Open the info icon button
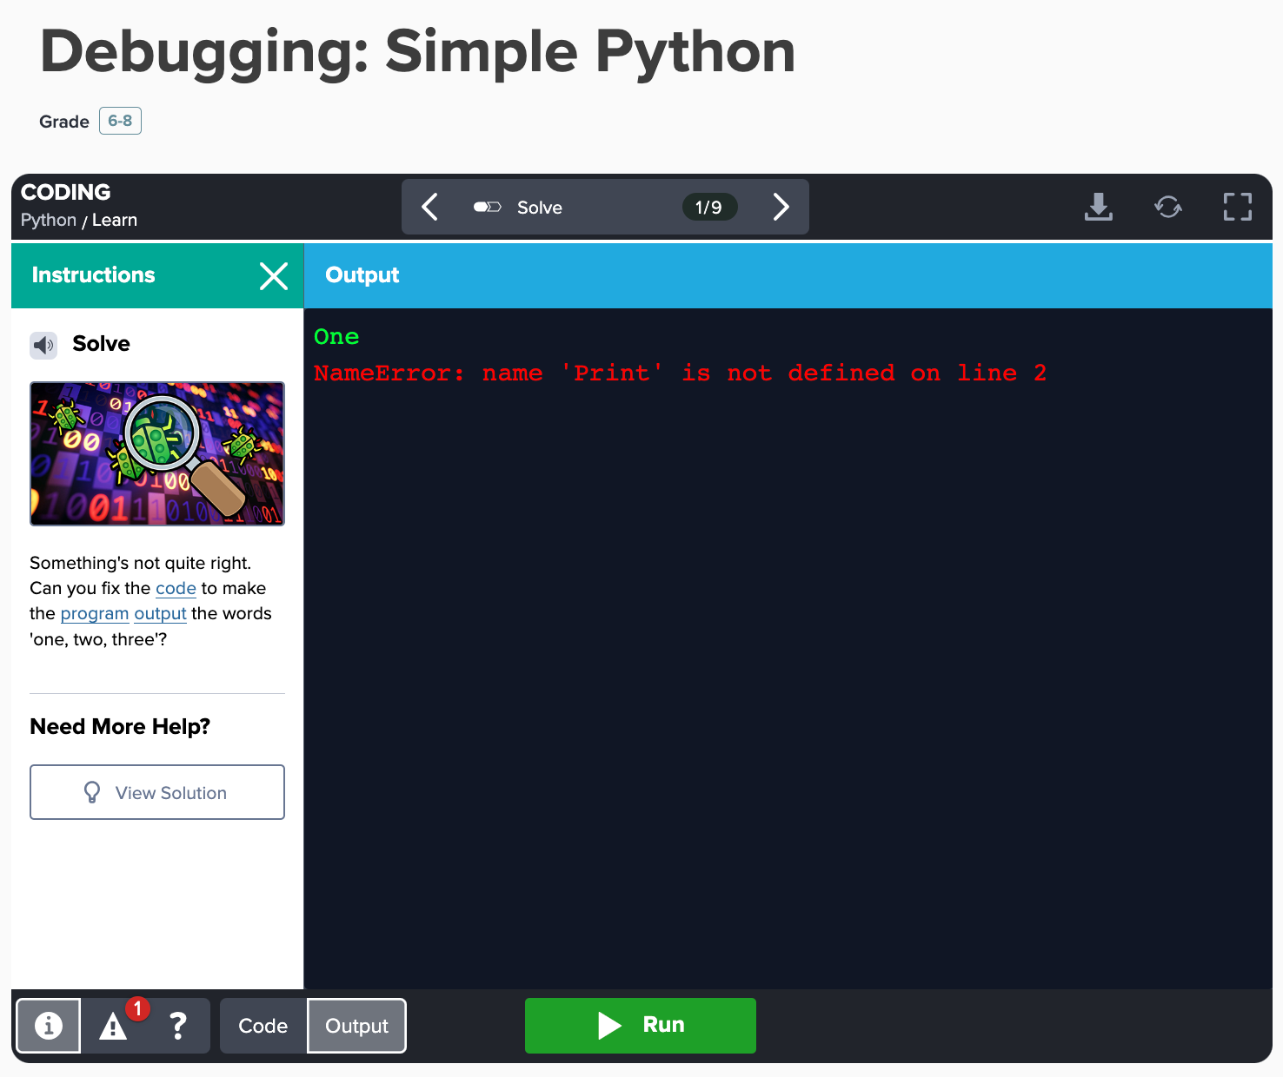This screenshot has width=1283, height=1077. coord(49,1026)
